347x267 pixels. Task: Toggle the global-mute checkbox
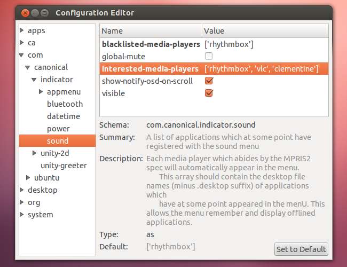point(209,56)
